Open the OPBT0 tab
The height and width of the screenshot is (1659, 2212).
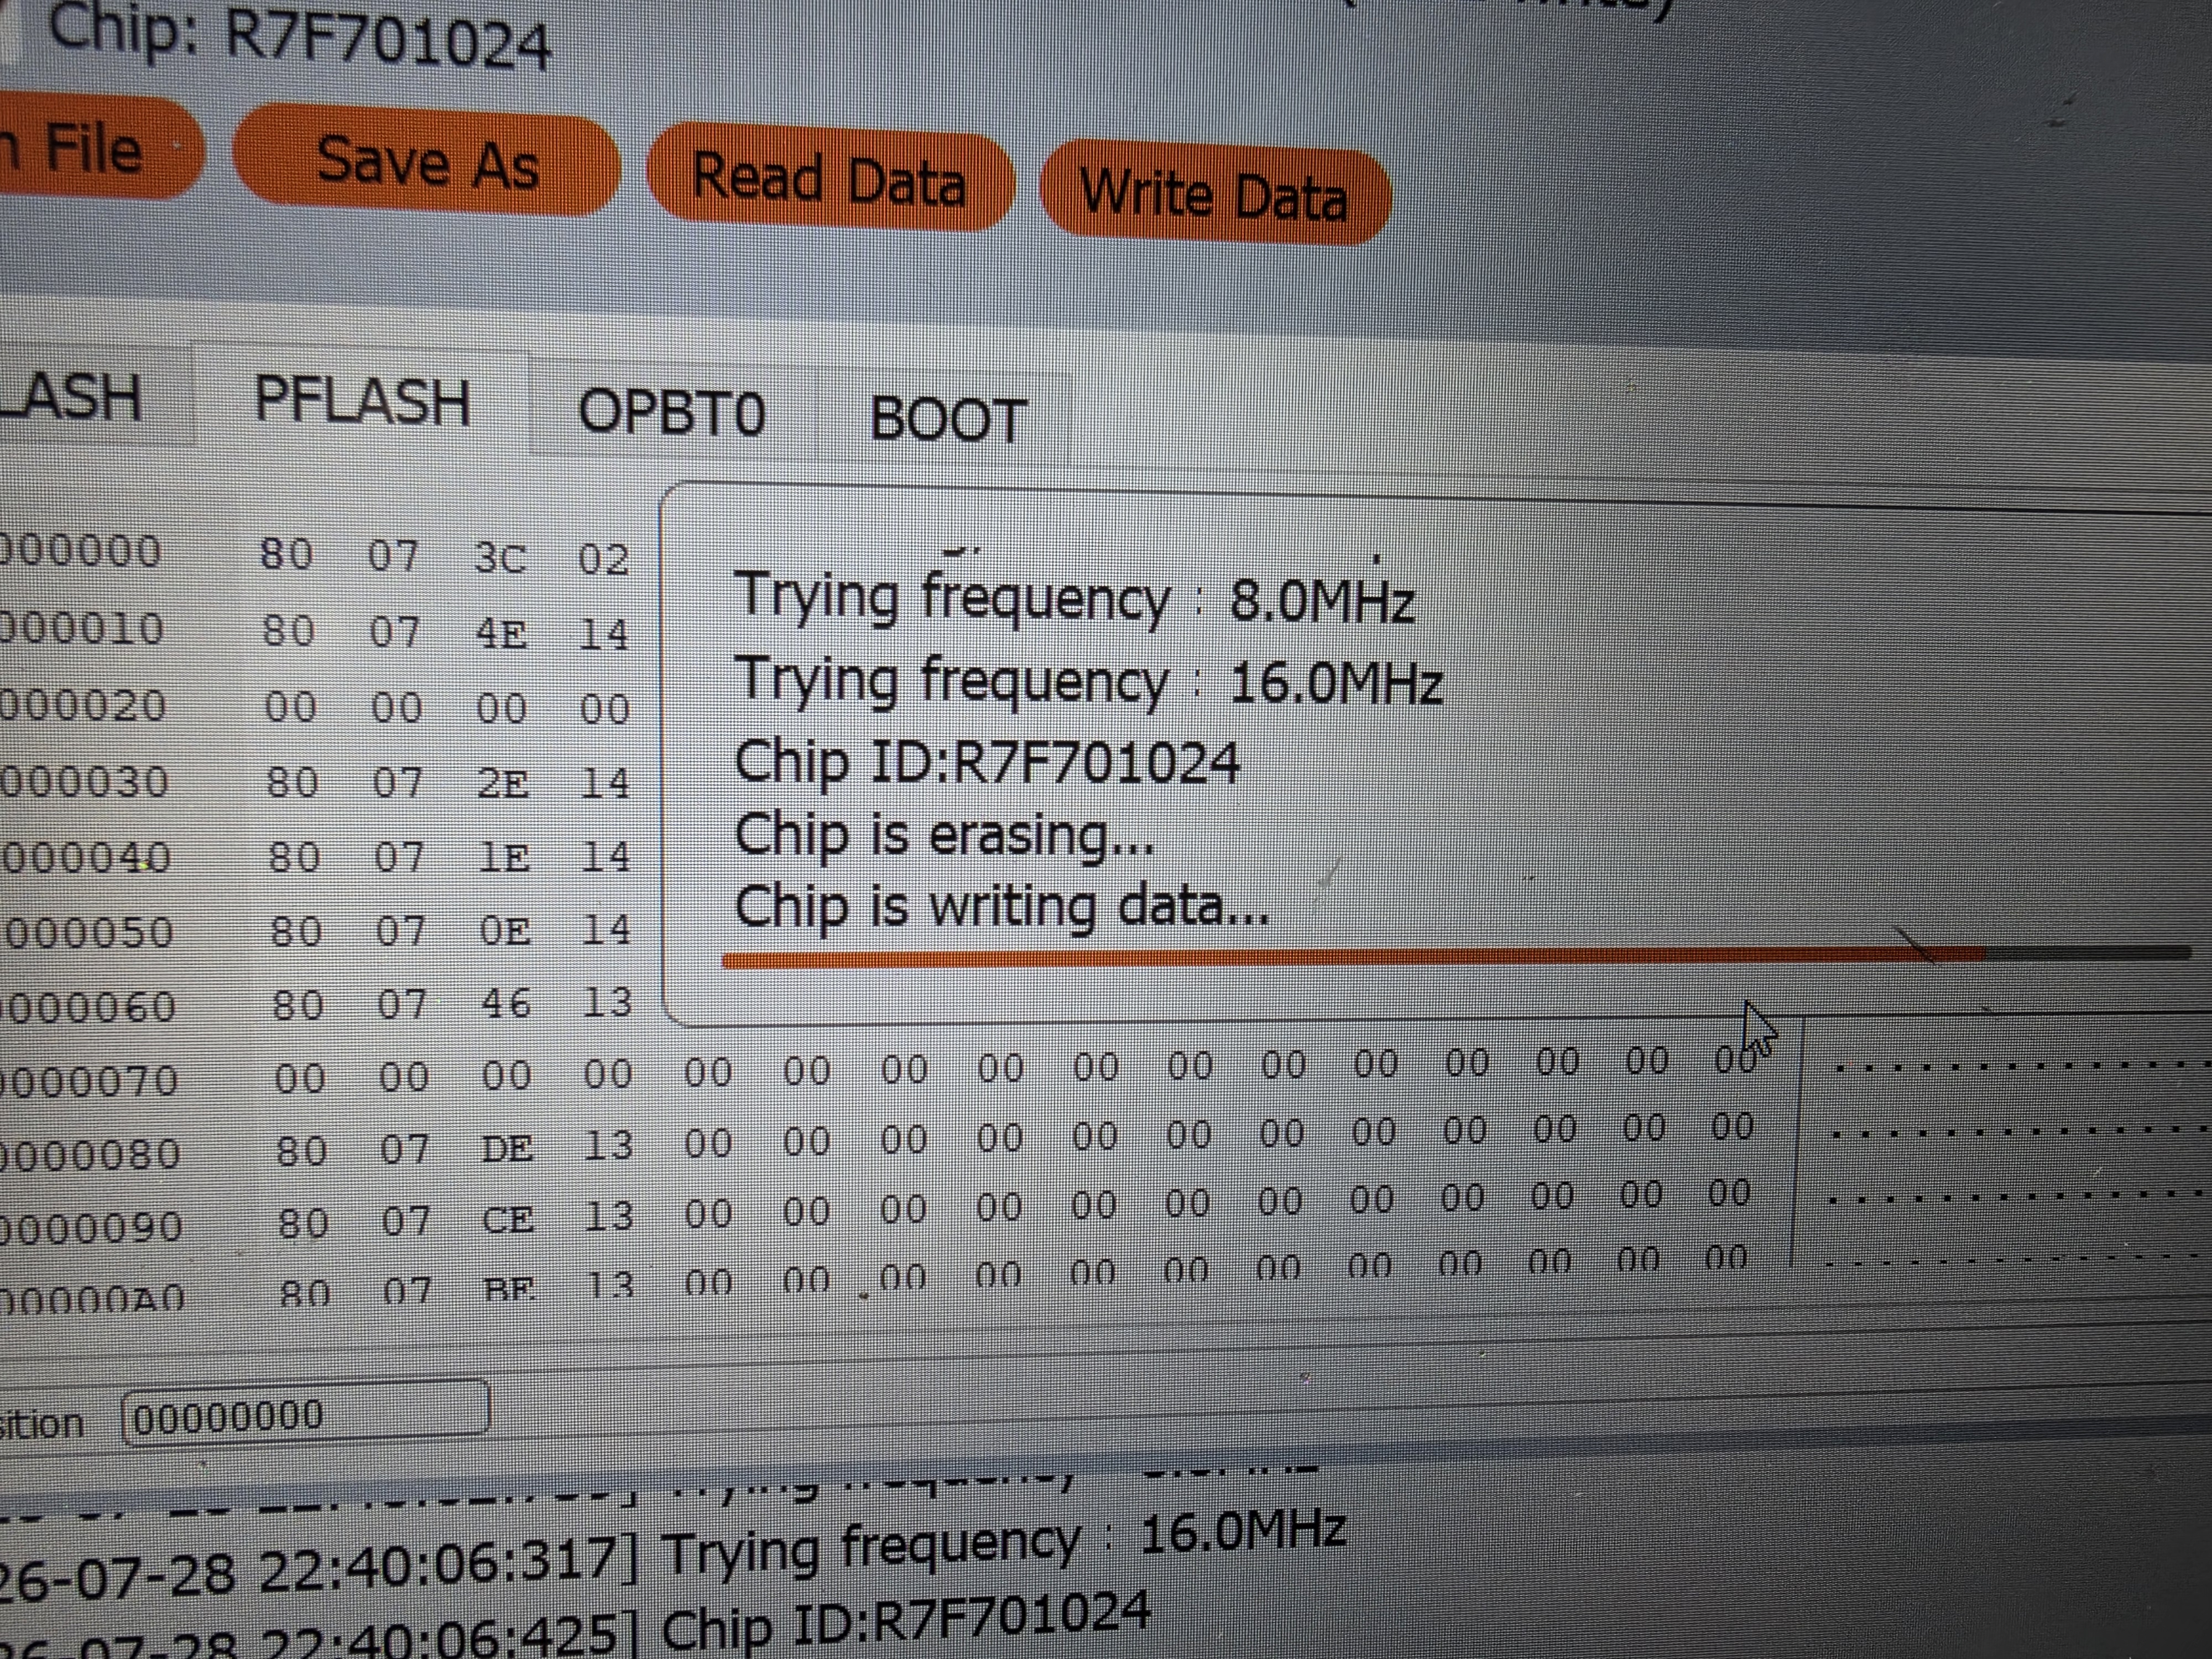coord(672,412)
